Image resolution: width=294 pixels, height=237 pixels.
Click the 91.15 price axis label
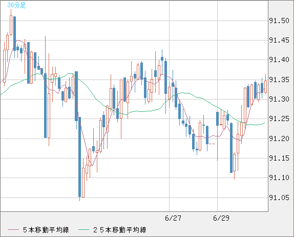(279, 158)
